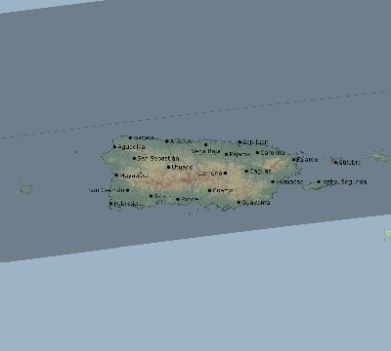Click the Isabel Segunda label on Vieques
Screen dimensions: 391x351
[x=344, y=182]
